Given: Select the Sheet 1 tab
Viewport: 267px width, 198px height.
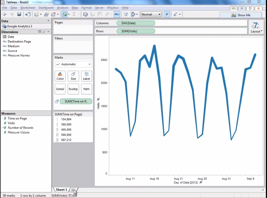Looking at the screenshot, I should click(61, 190).
